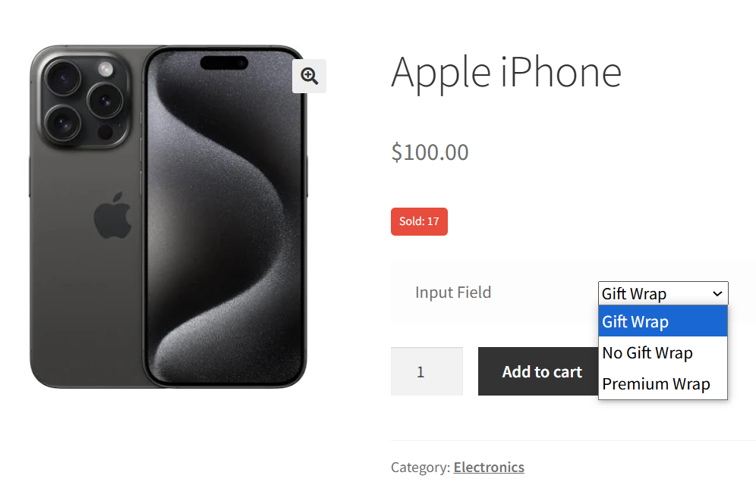This screenshot has height=488, width=756.
Task: Click the Apple iPhone product title
Action: click(506, 73)
